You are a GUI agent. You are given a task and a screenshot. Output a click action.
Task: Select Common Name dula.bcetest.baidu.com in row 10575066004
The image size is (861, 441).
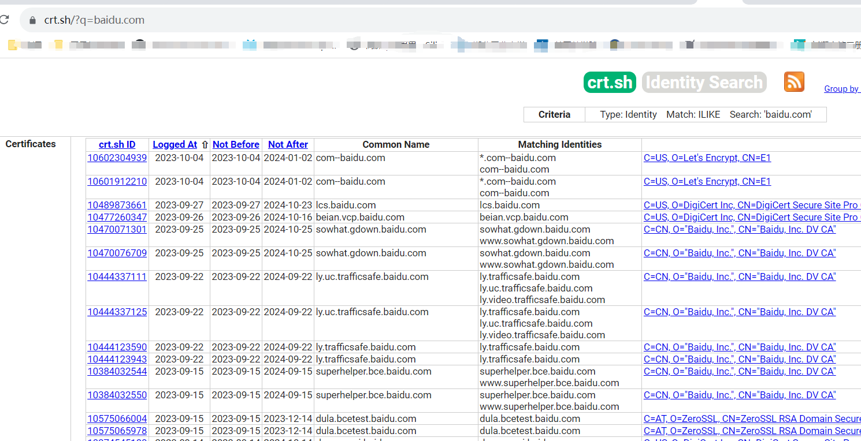point(366,418)
